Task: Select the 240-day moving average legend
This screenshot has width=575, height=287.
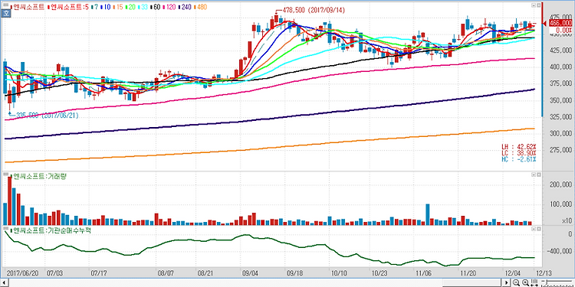Action: point(185,7)
